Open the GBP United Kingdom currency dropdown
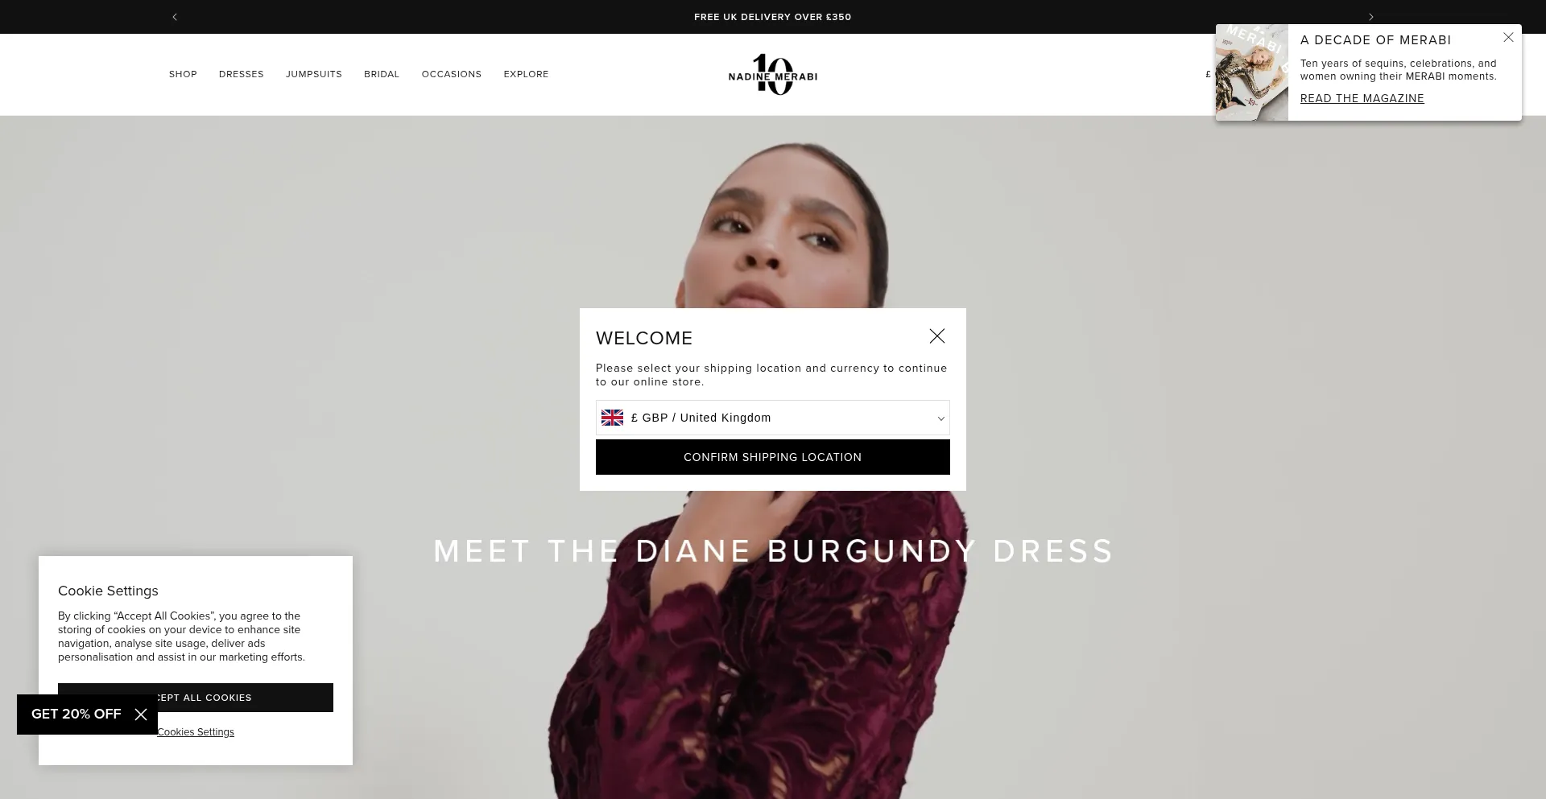The image size is (1546, 799). pos(773,418)
